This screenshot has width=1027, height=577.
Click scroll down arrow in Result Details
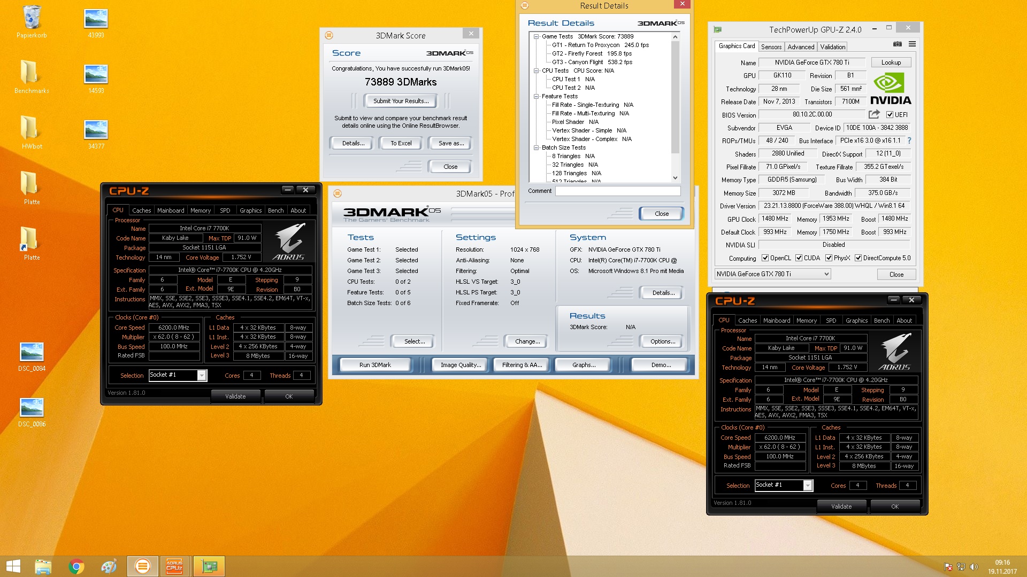tap(675, 177)
